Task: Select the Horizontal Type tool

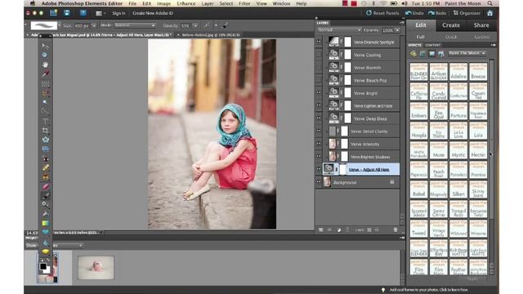Action: pyautogui.click(x=45, y=121)
